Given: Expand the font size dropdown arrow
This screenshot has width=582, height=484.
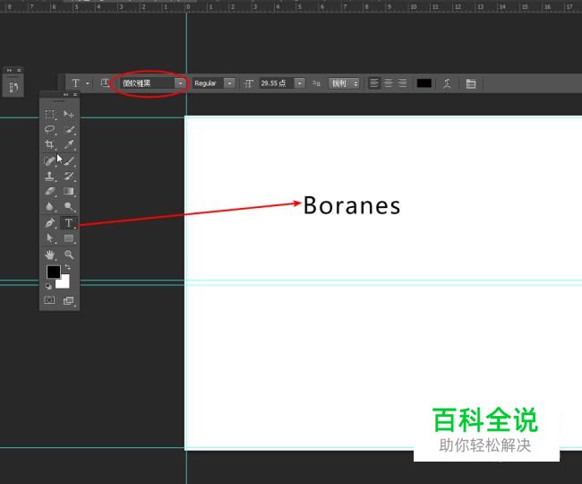Looking at the screenshot, I should (x=300, y=83).
